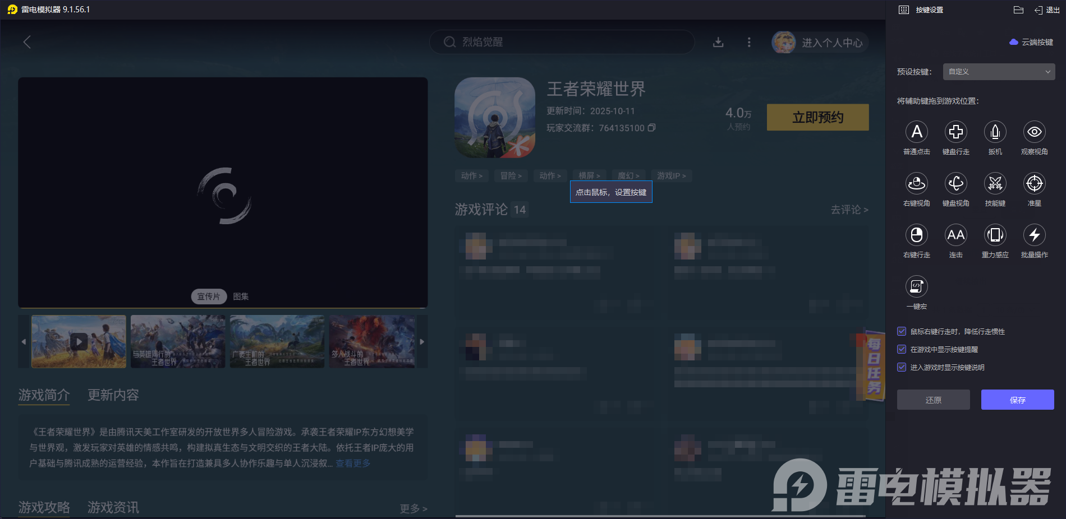Select the 游戏简介 tab

point(44,395)
